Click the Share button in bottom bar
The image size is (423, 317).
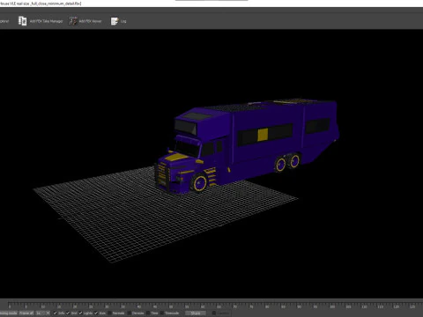196,313
